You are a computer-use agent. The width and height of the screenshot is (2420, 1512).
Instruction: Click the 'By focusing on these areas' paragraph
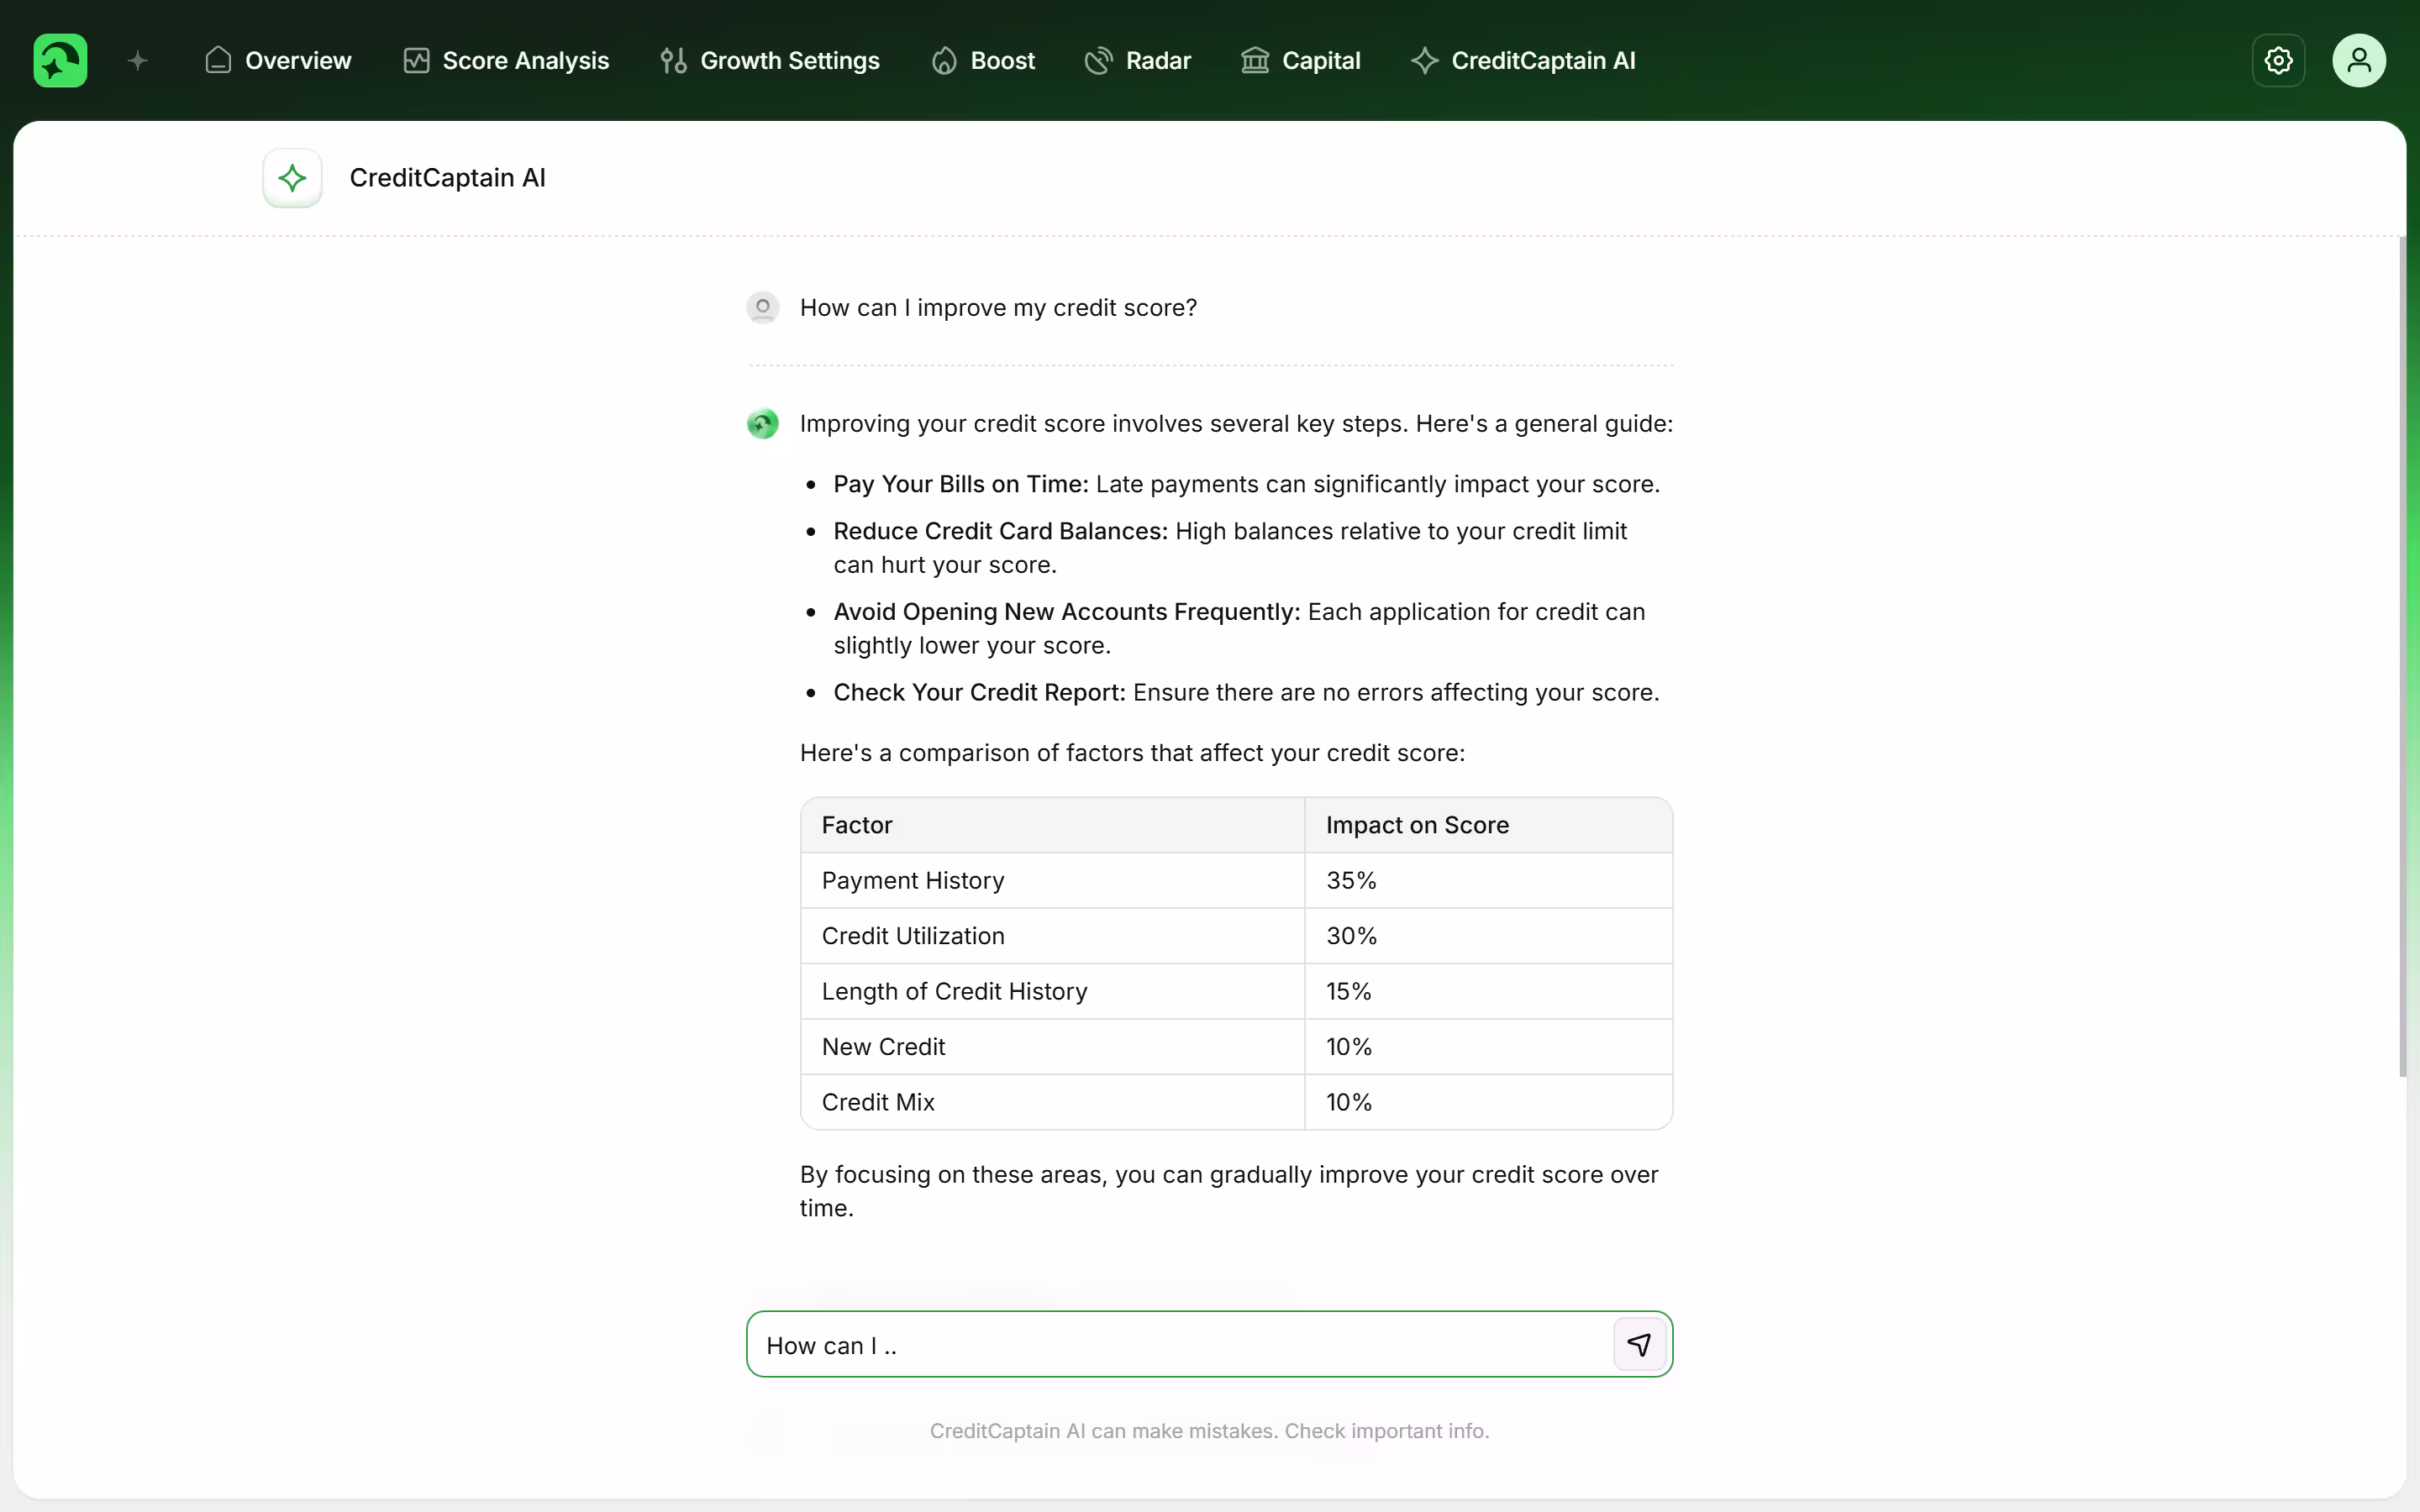1229,1191
